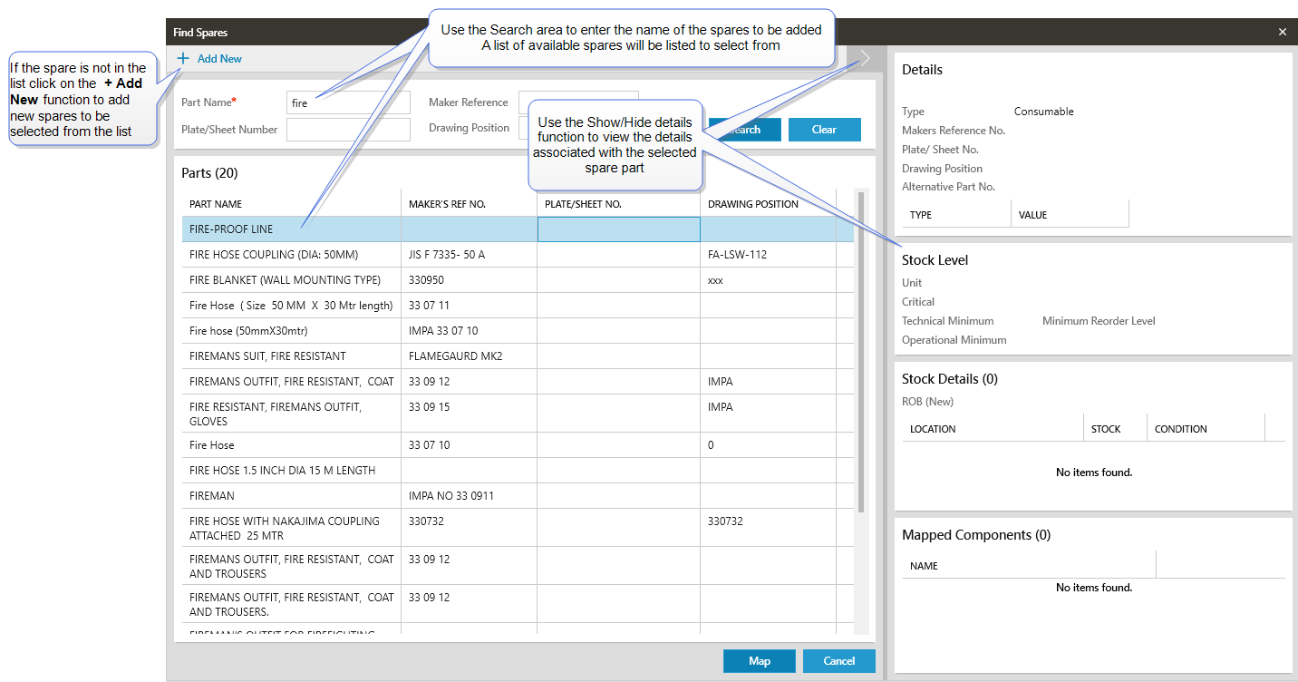
Task: Cancel the Find Spares dialog
Action: pos(838,661)
